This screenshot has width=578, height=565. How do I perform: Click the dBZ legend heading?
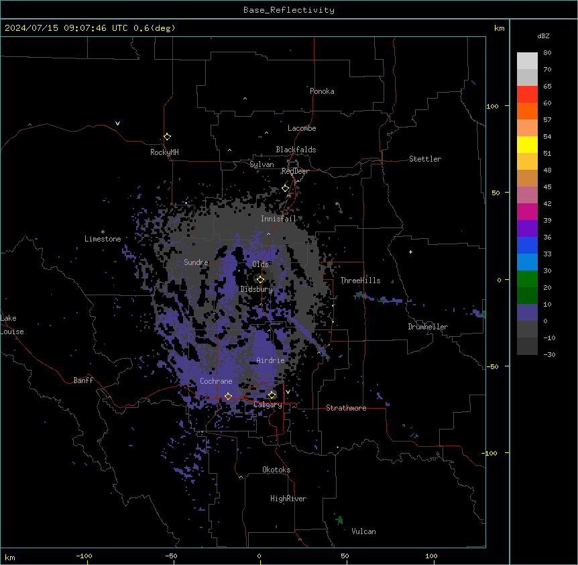point(543,36)
